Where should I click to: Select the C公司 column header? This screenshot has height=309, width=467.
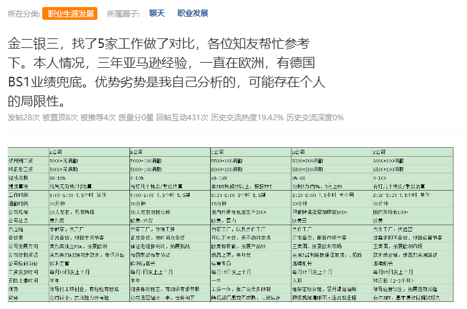click(217, 152)
